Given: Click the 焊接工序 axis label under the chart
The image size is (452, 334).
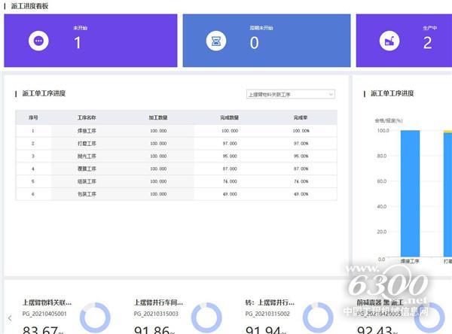Looking at the screenshot, I should tap(410, 261).
